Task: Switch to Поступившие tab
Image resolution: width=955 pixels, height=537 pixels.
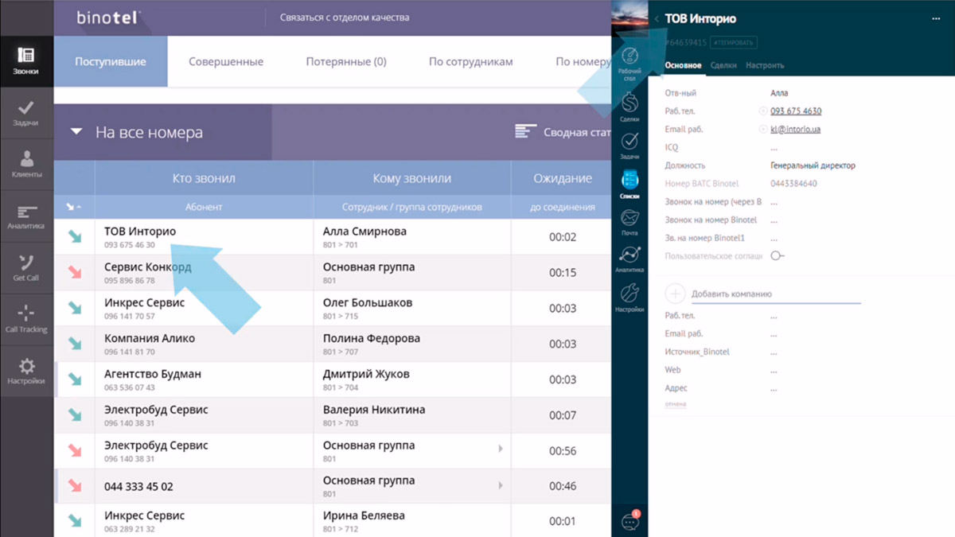Action: point(111,61)
